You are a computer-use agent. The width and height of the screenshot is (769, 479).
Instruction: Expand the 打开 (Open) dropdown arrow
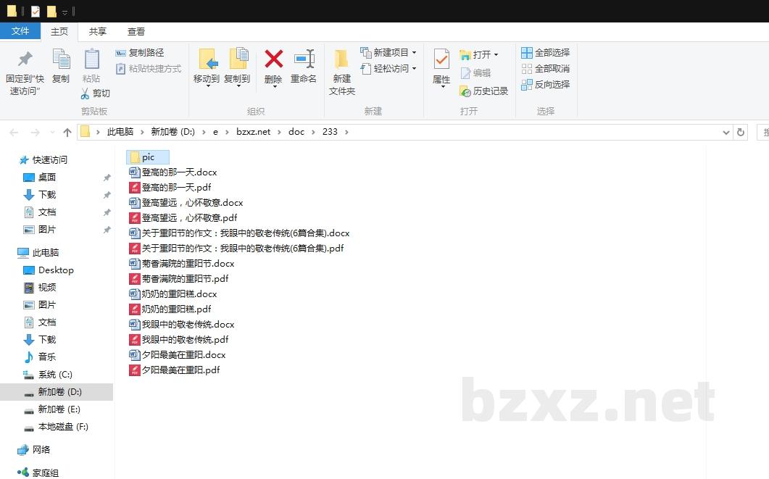coord(495,54)
